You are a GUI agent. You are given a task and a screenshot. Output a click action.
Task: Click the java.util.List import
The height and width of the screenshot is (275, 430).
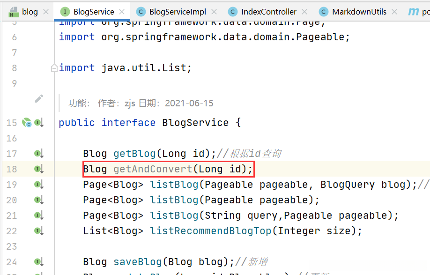tap(125, 68)
